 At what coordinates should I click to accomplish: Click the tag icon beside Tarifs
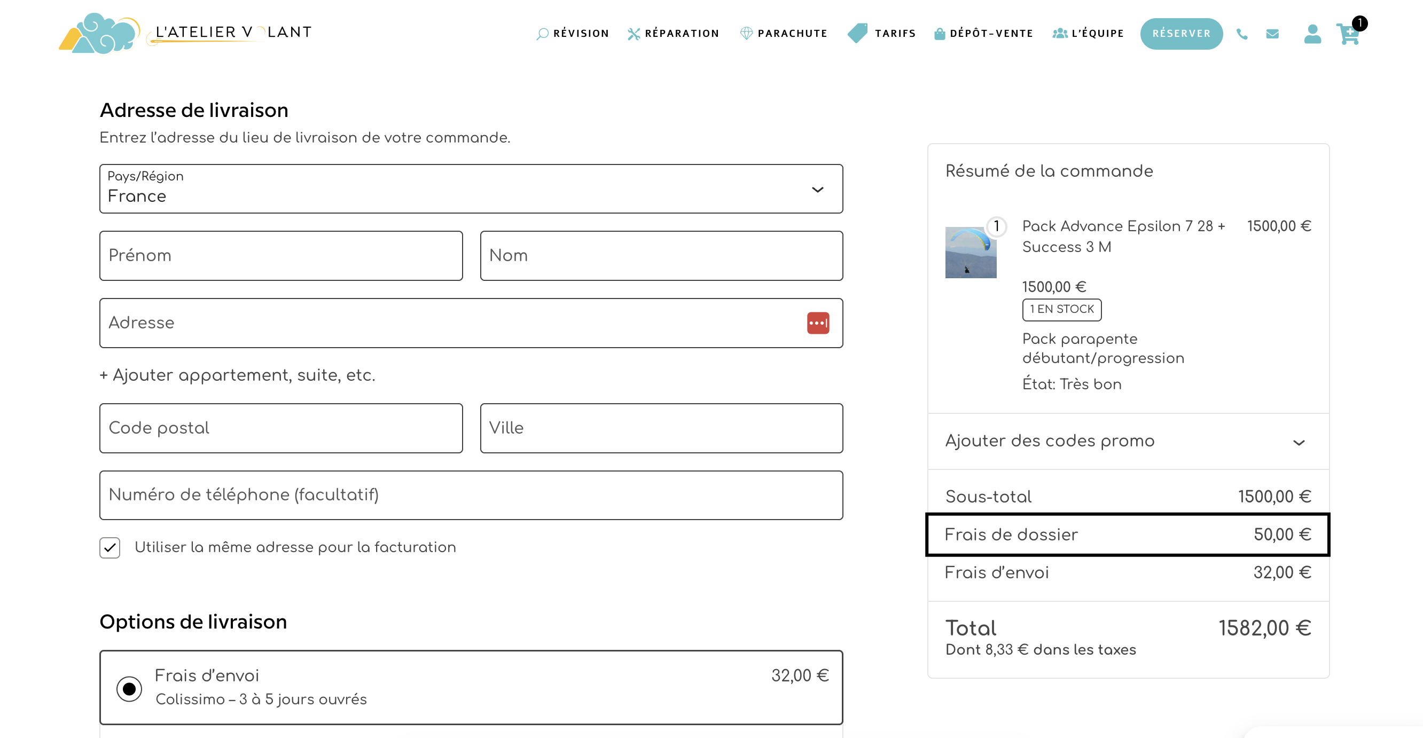click(x=857, y=33)
